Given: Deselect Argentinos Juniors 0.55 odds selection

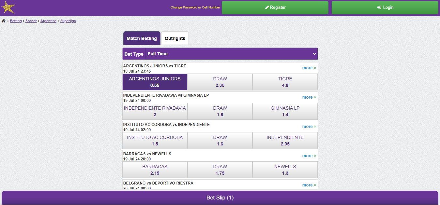Looking at the screenshot, I should (155, 82).
